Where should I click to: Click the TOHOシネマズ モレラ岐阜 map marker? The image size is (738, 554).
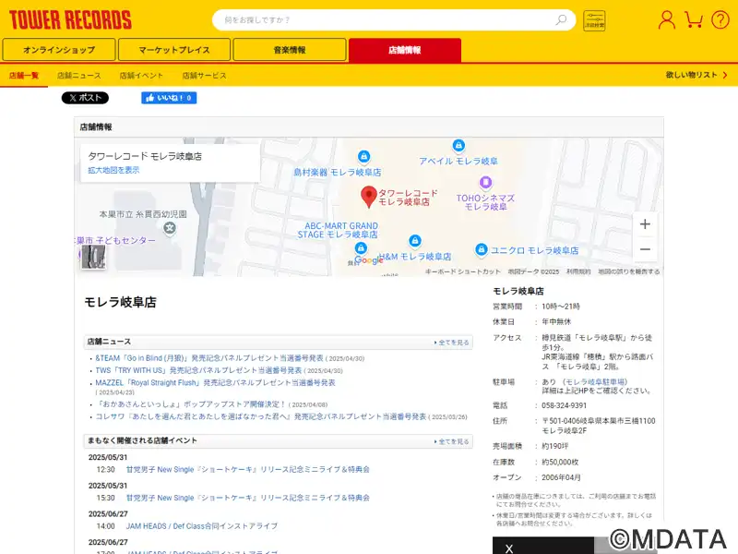point(485,182)
